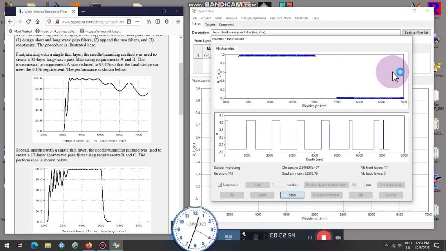446x251 pixels.
Task: Stop the refinement
Action: tap(292, 195)
